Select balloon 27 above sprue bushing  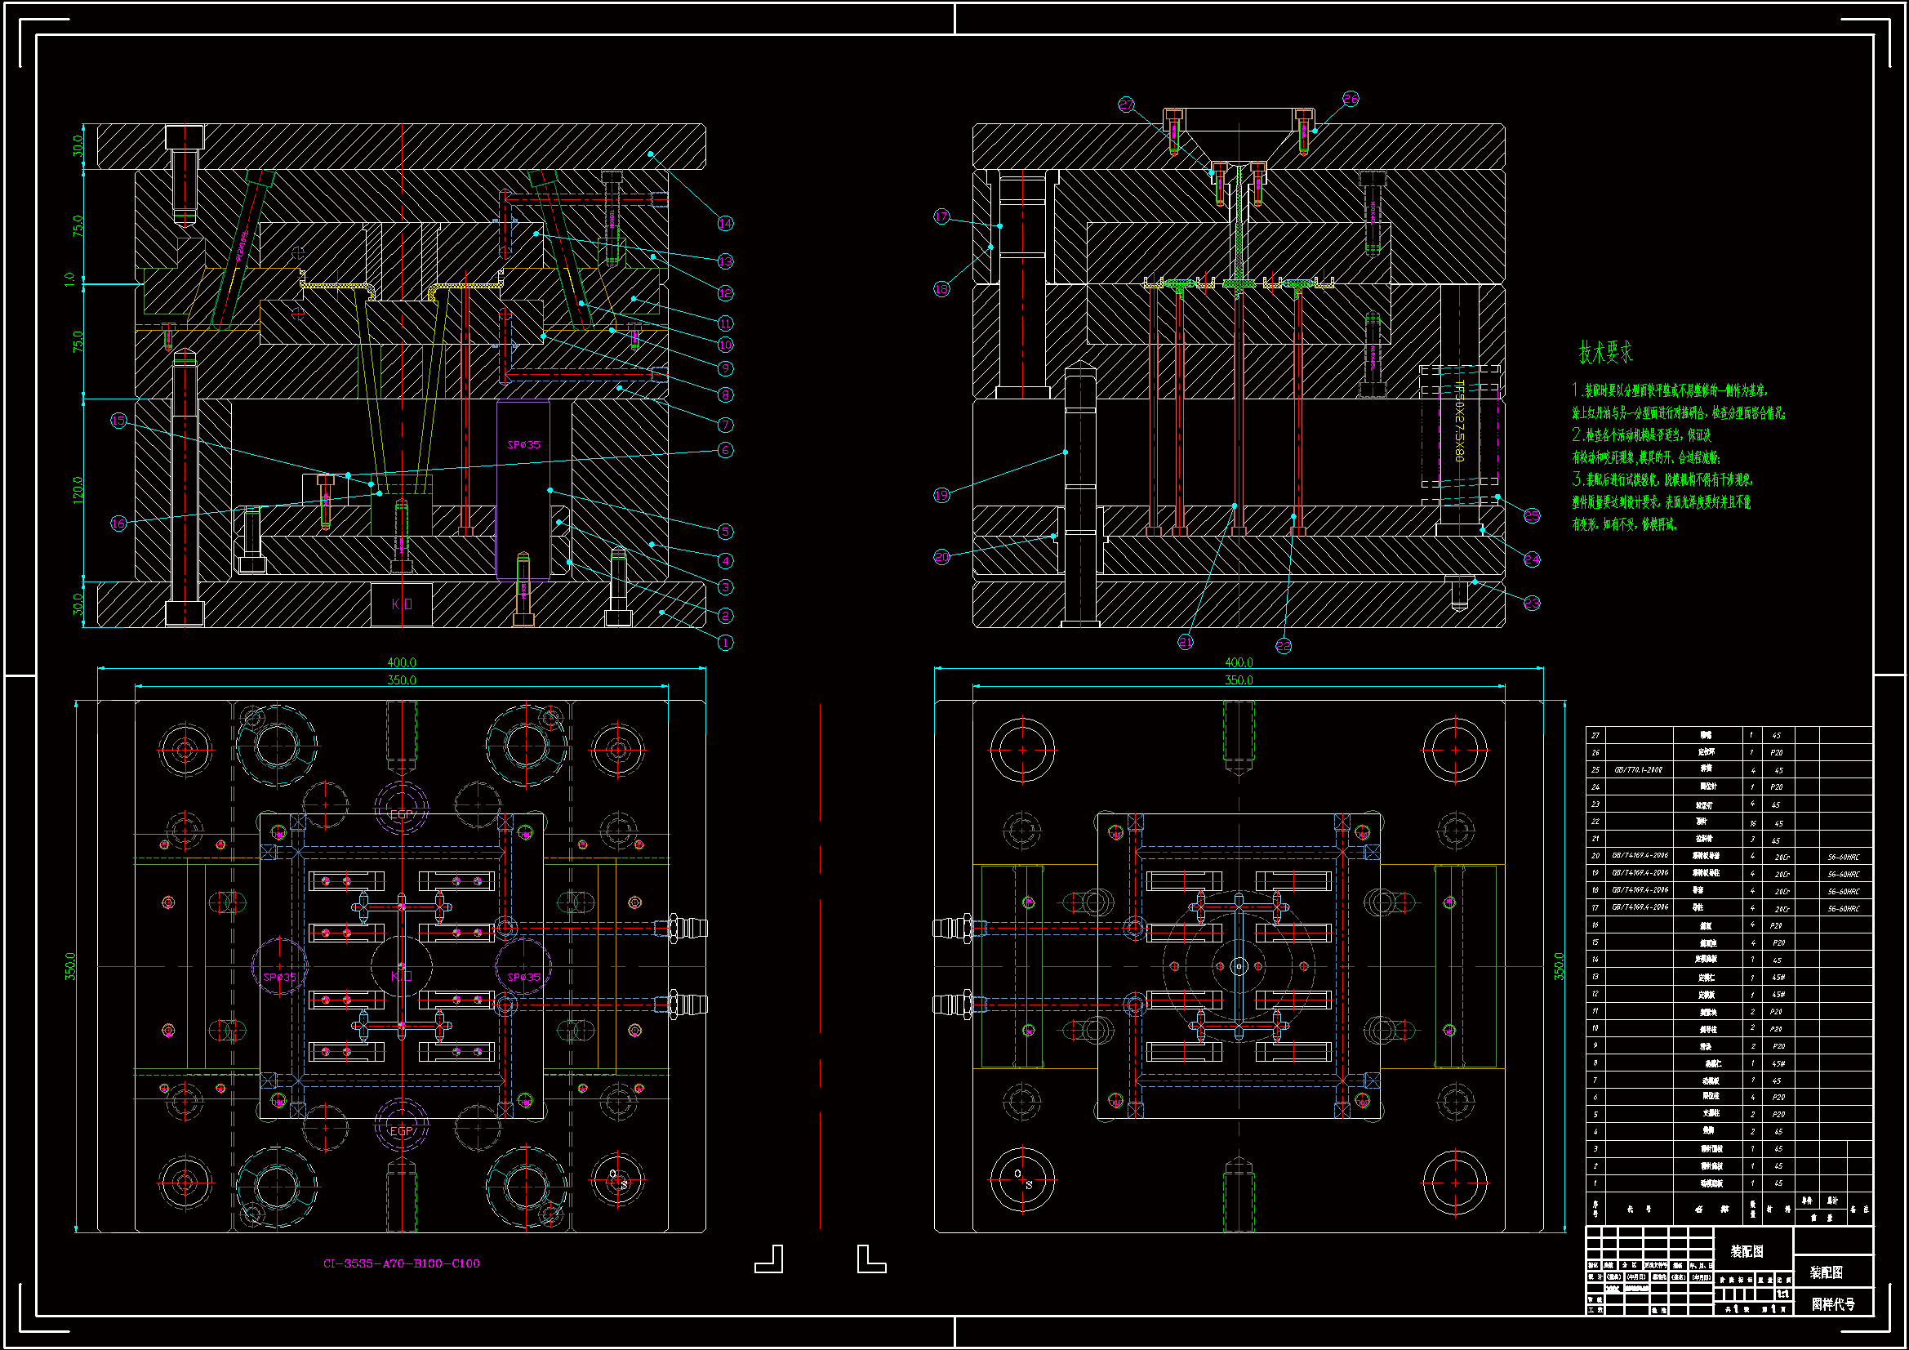click(x=1126, y=105)
